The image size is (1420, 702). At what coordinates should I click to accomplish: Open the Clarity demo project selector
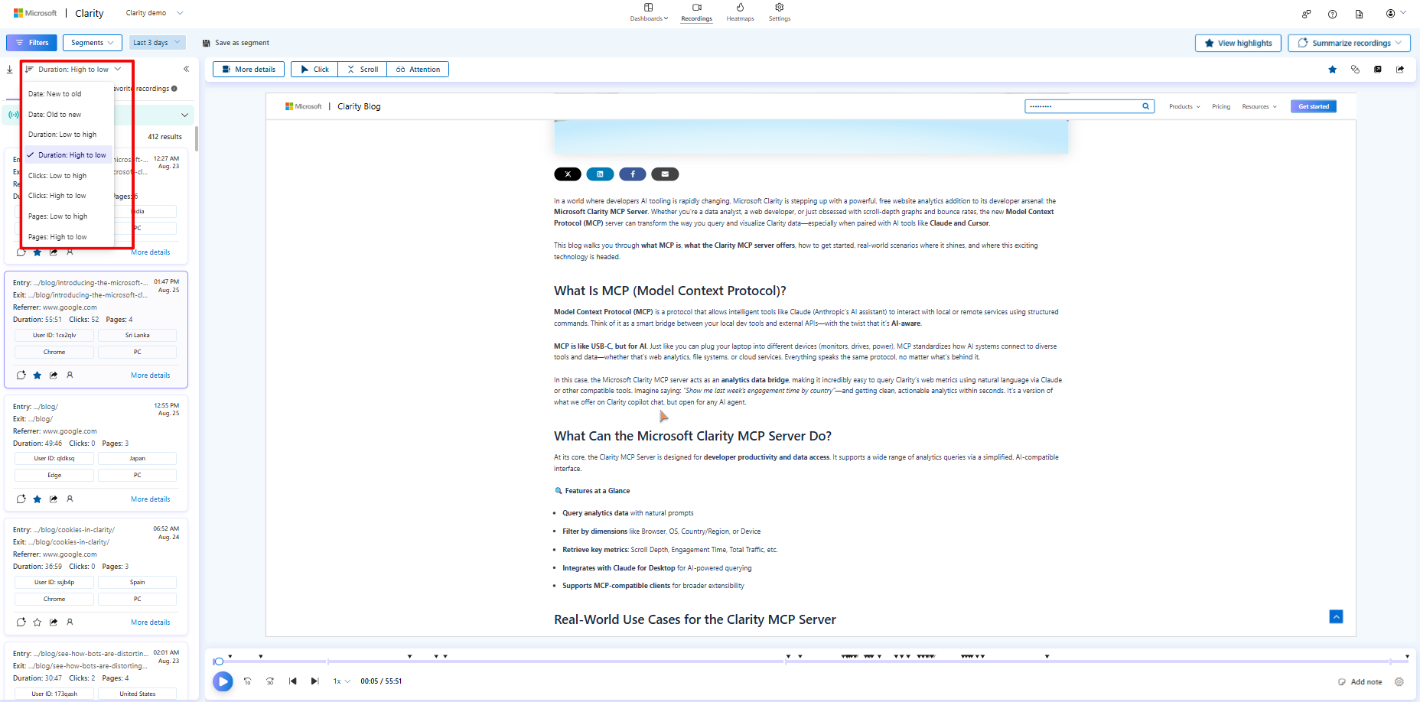(x=155, y=13)
